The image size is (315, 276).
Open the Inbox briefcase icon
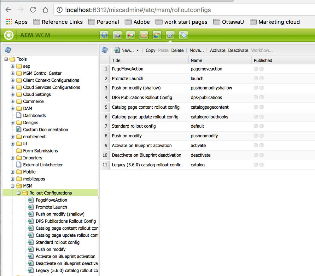point(144,35)
